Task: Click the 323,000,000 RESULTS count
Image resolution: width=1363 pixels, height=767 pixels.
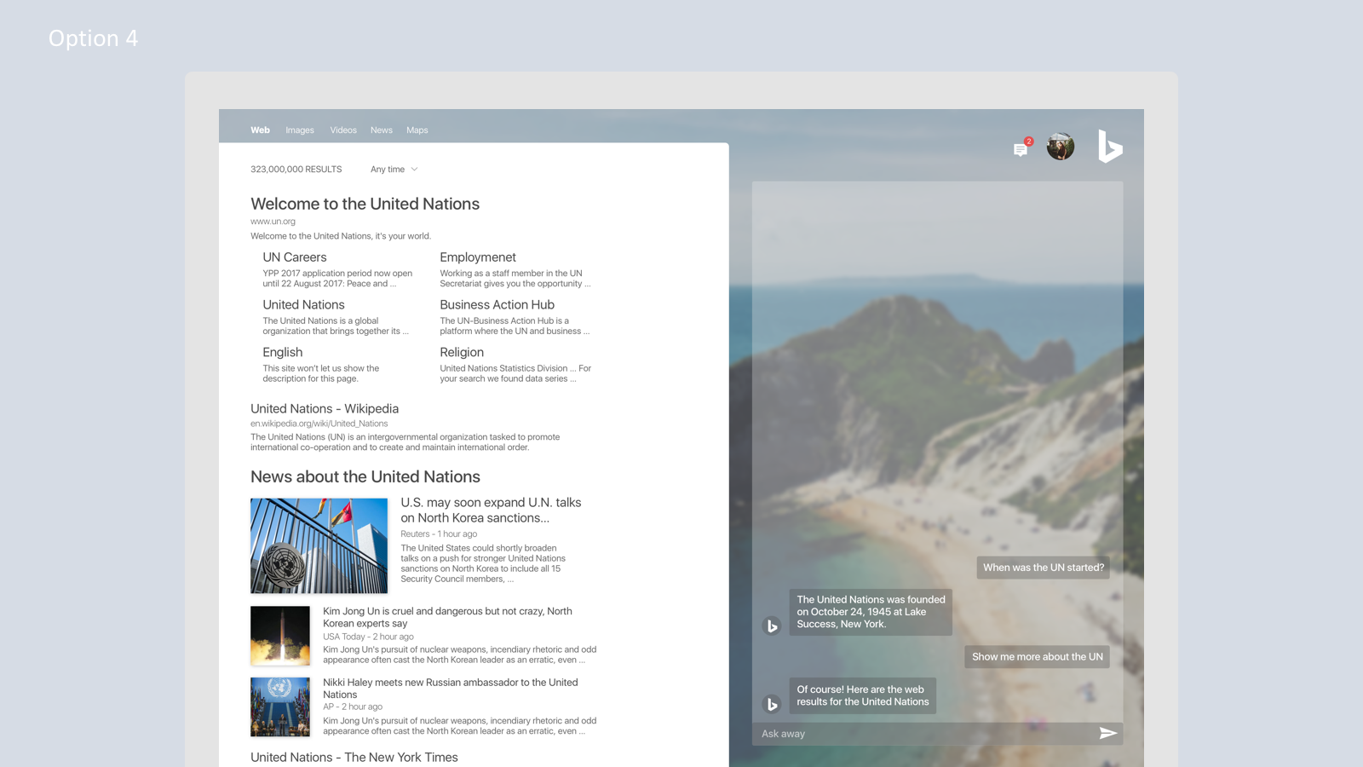Action: pyautogui.click(x=296, y=170)
